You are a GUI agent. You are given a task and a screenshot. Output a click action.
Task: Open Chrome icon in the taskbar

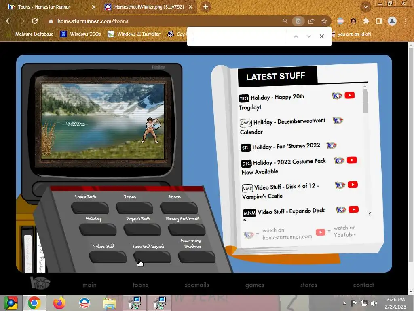(x=34, y=303)
